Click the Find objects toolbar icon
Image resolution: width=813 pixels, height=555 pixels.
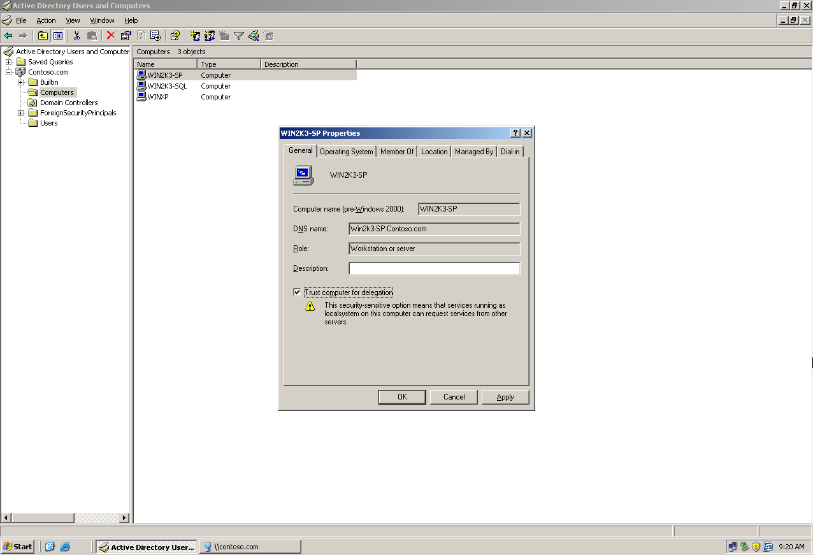(x=254, y=36)
